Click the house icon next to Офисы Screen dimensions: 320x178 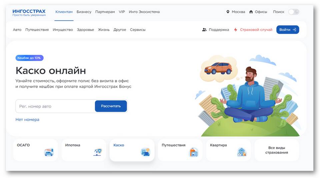point(251,12)
